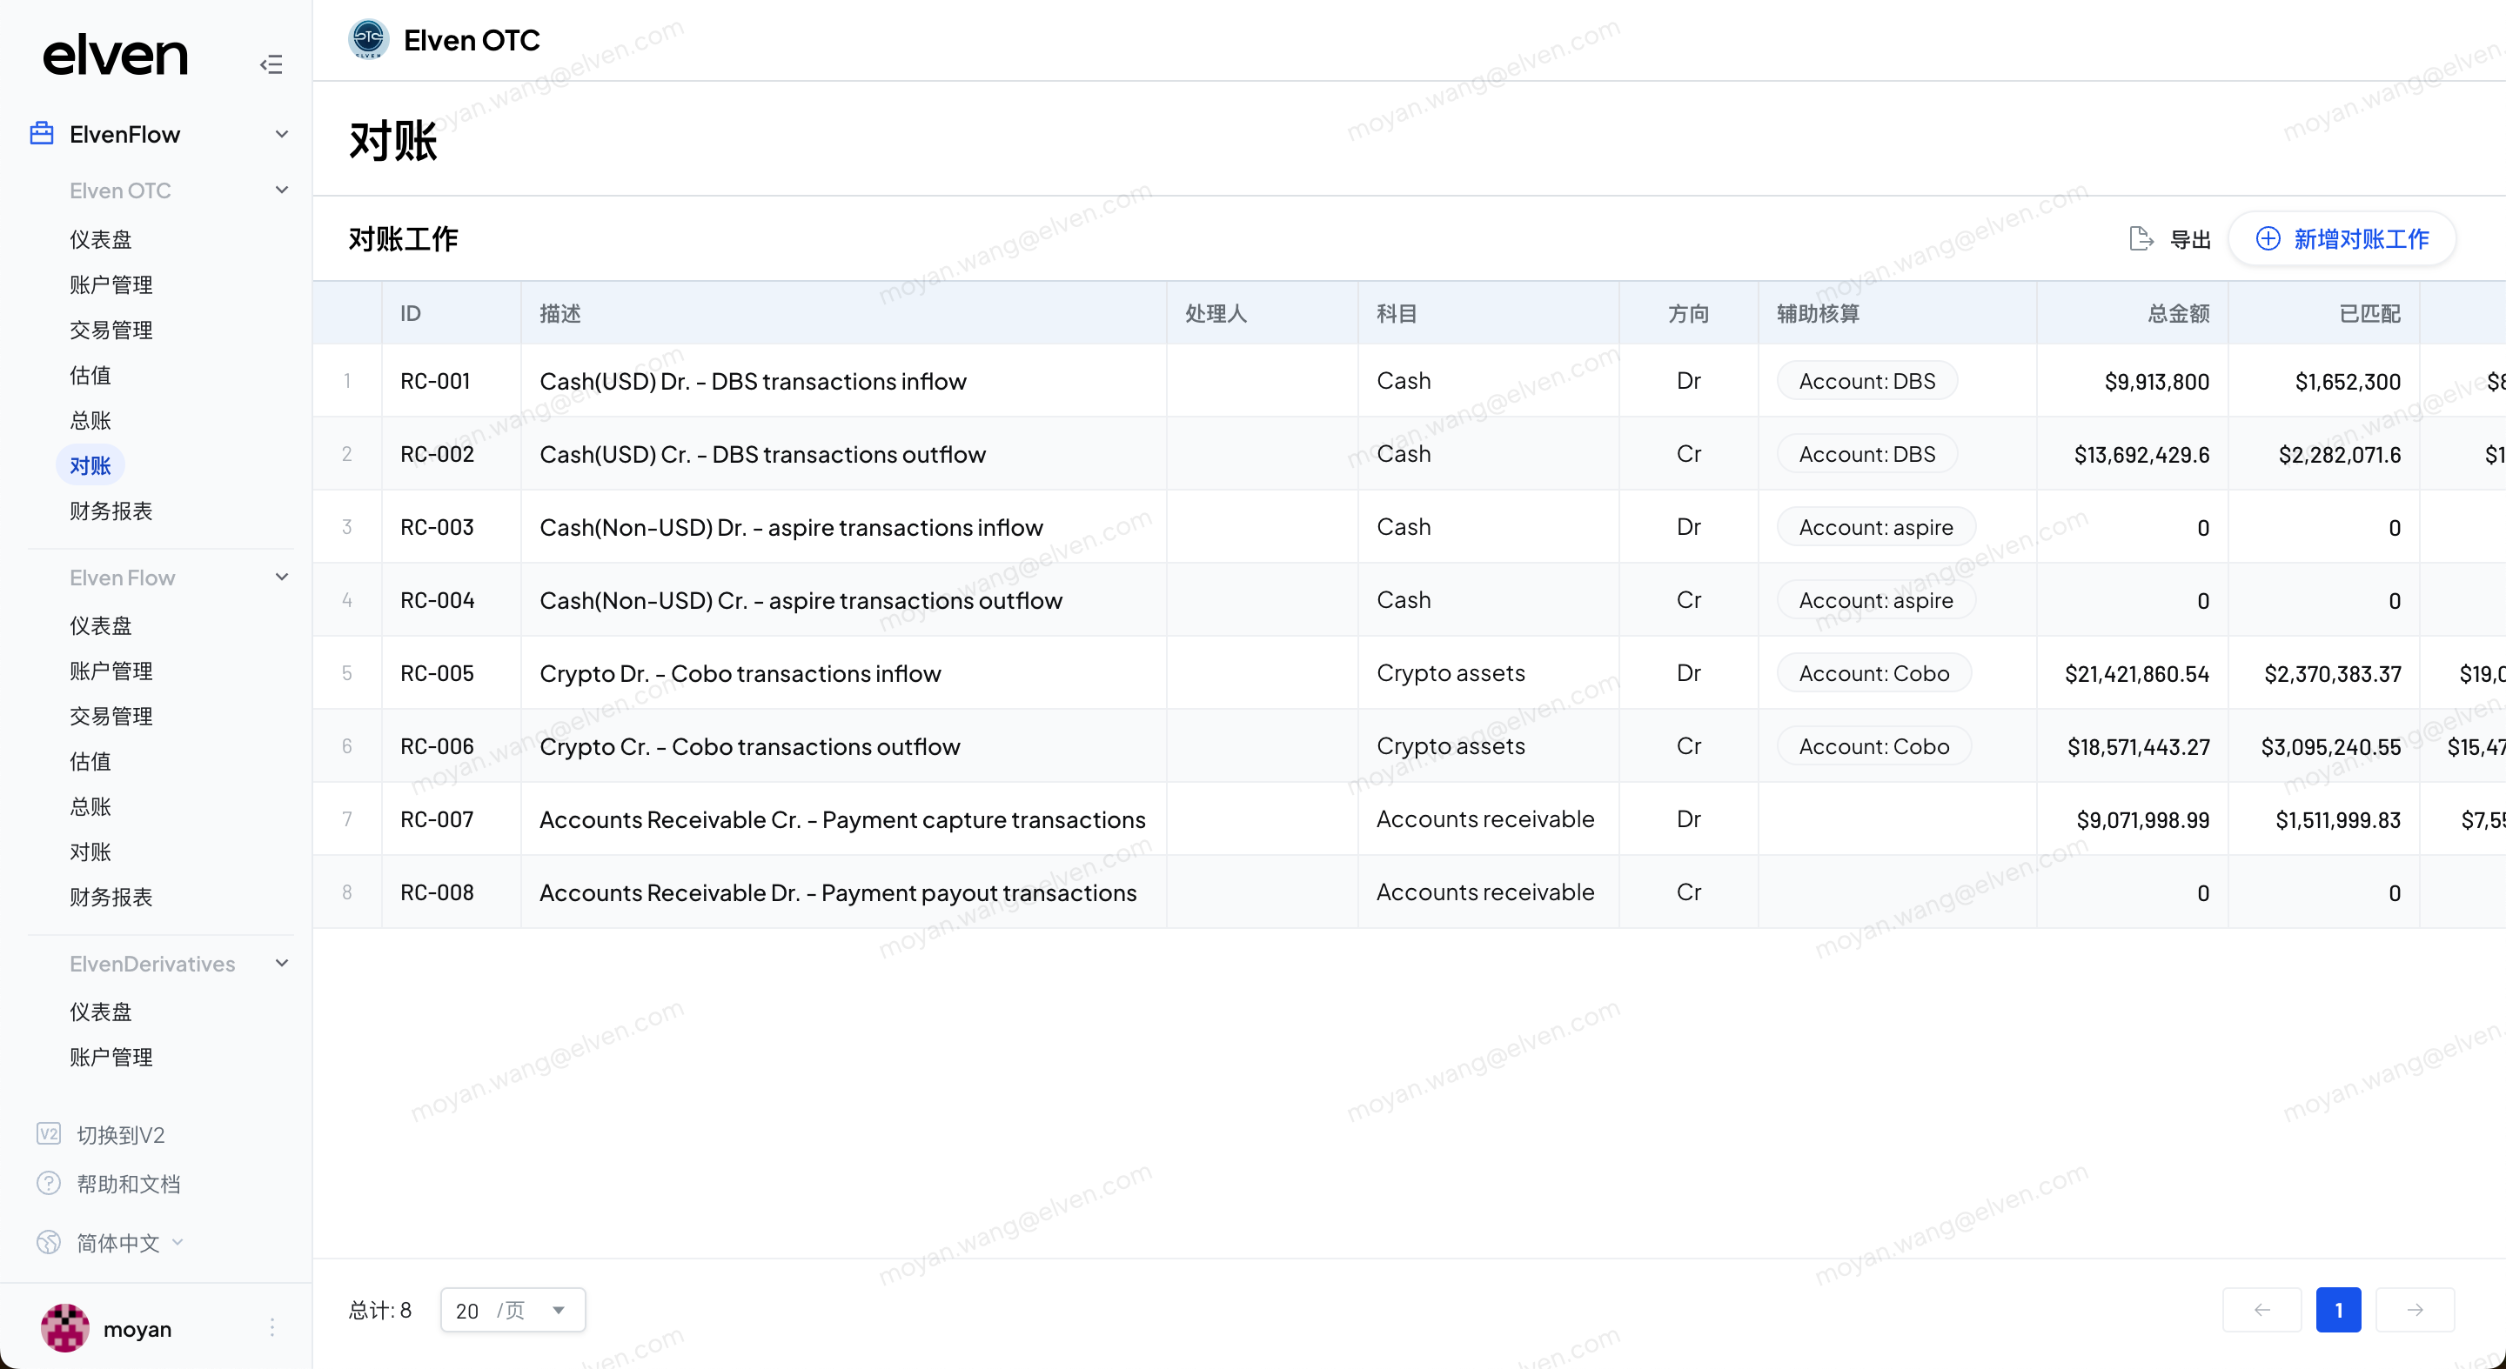
Task: Open 财务报表 under Elven Flow
Action: pyautogui.click(x=111, y=897)
